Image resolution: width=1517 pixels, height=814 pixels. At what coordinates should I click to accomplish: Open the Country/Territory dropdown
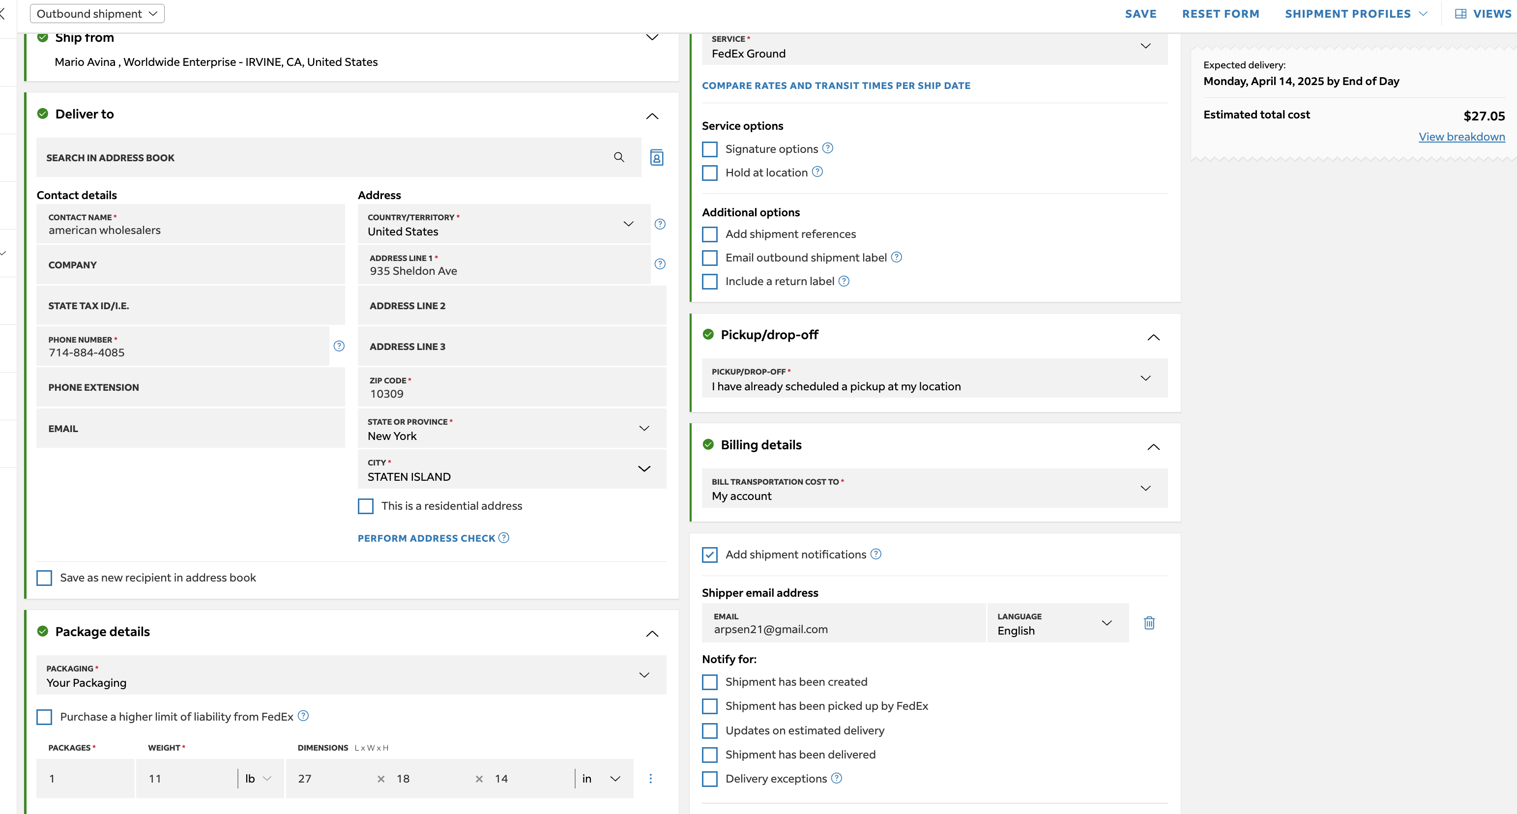click(504, 224)
